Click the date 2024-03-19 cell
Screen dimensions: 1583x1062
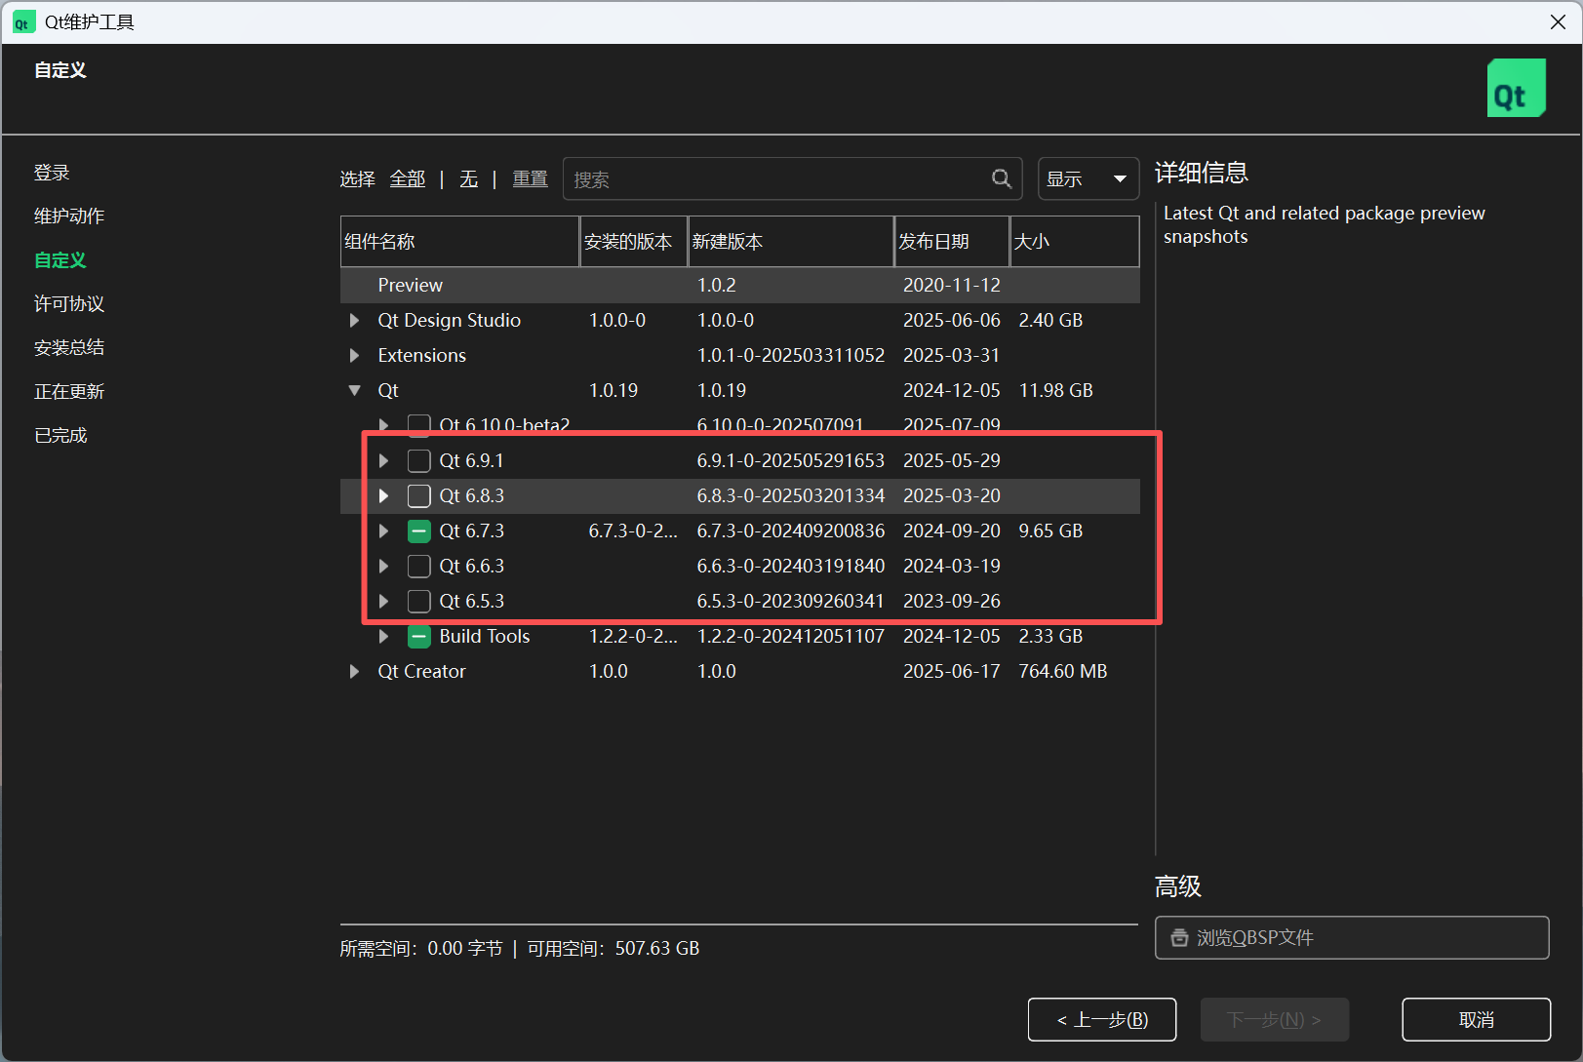[x=952, y=566]
